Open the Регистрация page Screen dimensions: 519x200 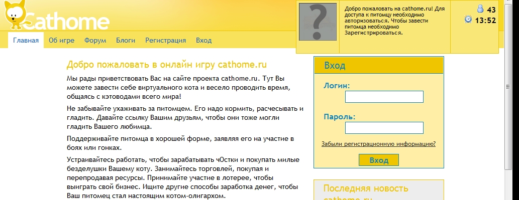click(165, 41)
